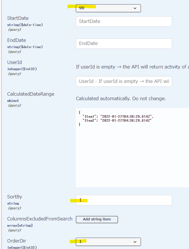Expand the OrderDir dropdown

(x=108, y=242)
